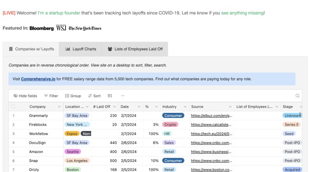Click the WSJ logo
310x172 pixels.
click(61, 28)
